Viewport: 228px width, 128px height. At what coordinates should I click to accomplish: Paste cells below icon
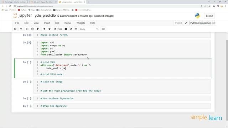click(x=38, y=29)
